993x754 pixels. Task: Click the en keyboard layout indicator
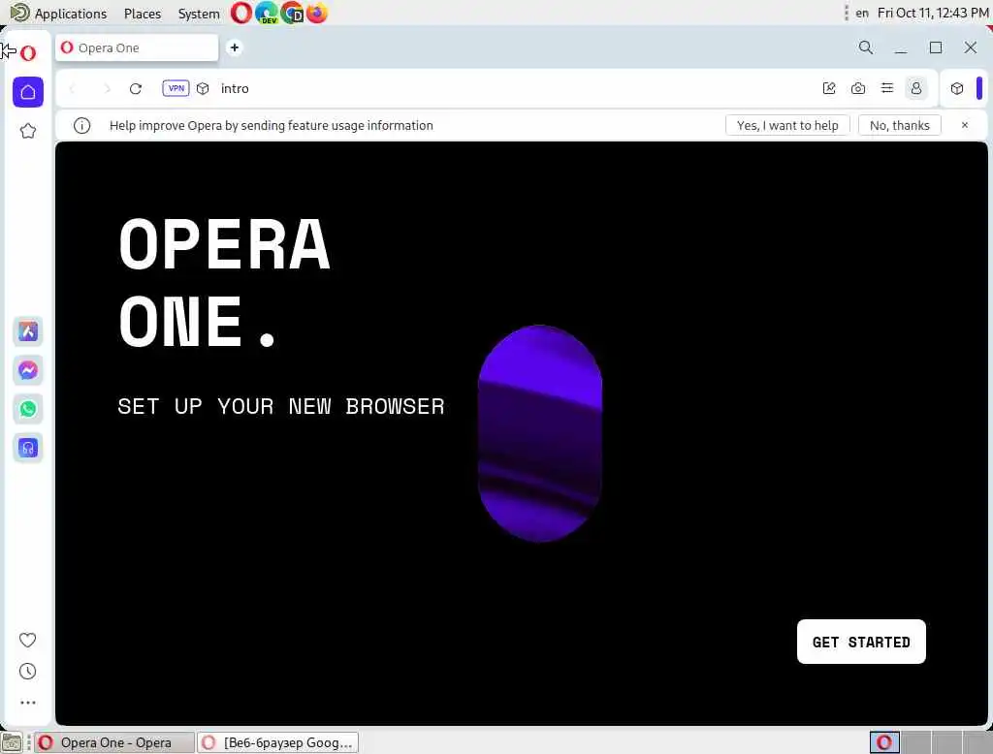tap(862, 14)
